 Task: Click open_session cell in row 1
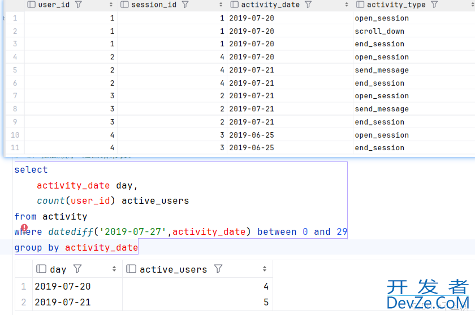pos(414,18)
